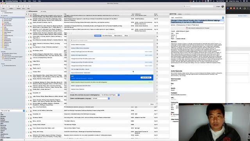Image resolution: width=250 pixels, height=141 pixels.
Task: Select the American Medical Association style
Action: click(x=112, y=45)
